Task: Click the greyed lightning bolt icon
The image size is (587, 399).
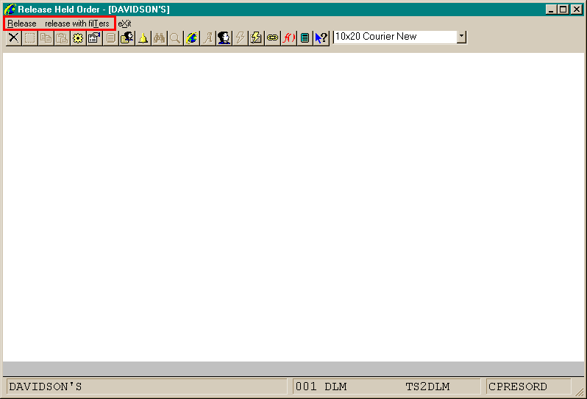Action: (x=240, y=37)
